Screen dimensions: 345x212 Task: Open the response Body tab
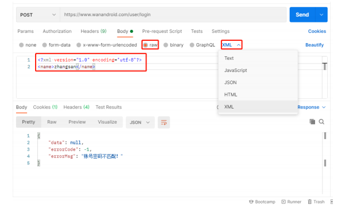point(22,107)
